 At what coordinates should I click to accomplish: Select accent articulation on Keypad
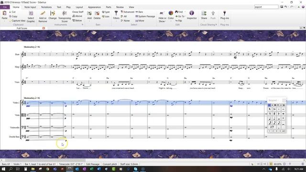coord(274,109)
